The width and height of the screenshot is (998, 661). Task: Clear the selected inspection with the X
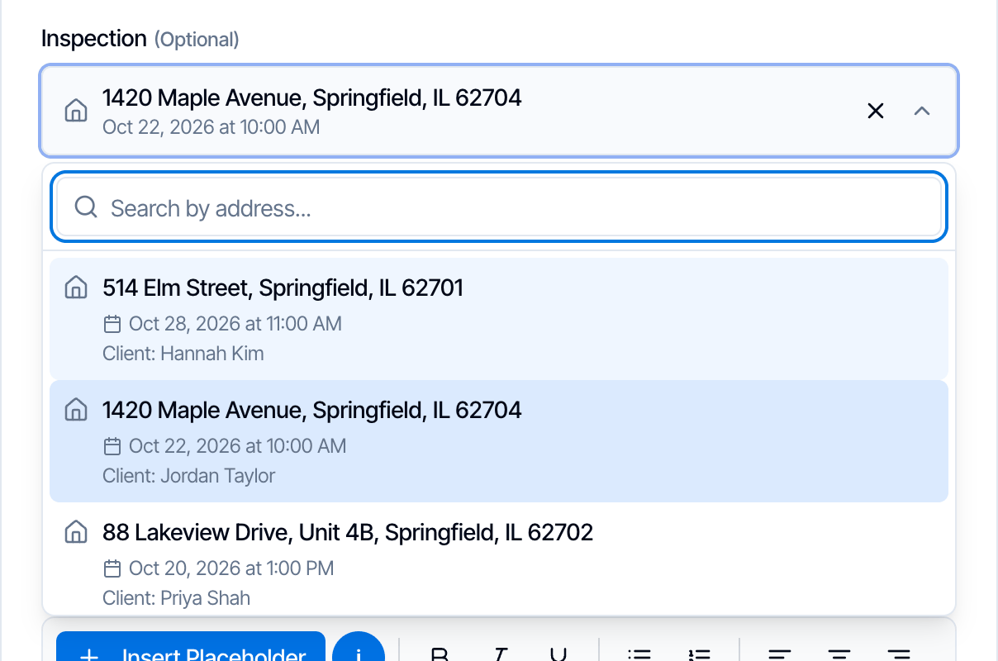[876, 111]
